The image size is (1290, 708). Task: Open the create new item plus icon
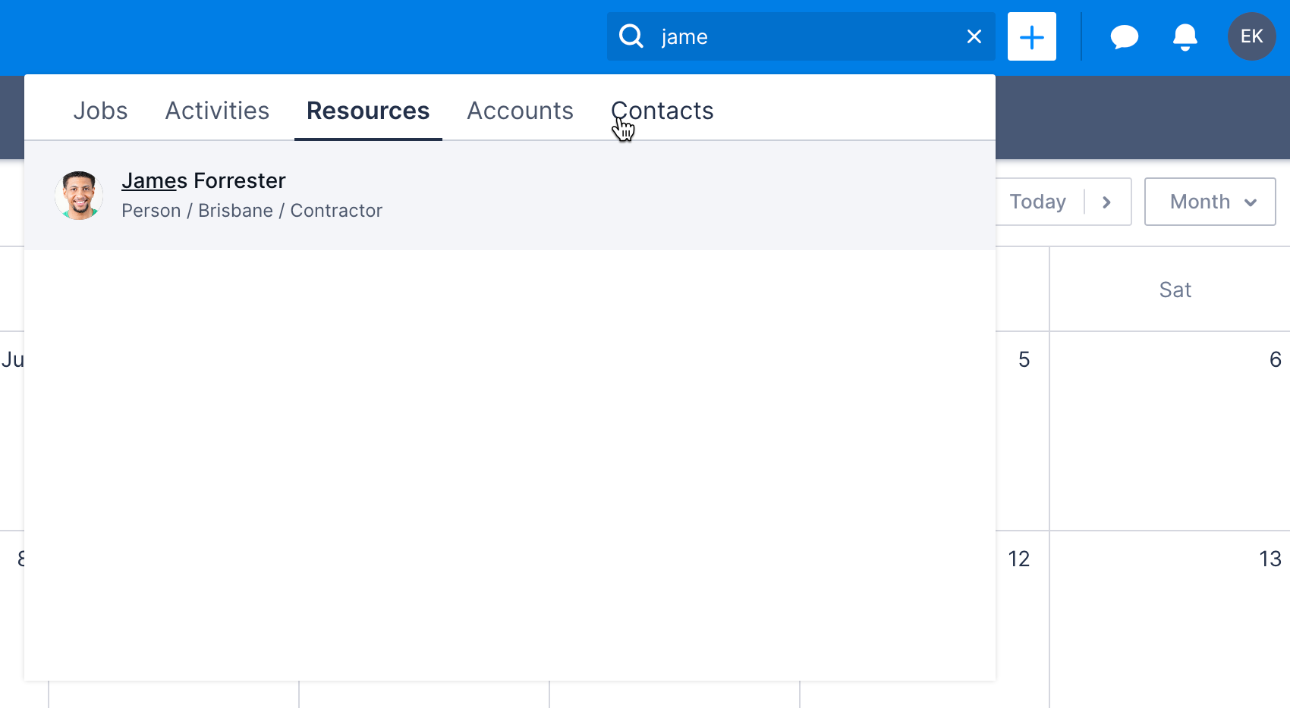click(1031, 36)
